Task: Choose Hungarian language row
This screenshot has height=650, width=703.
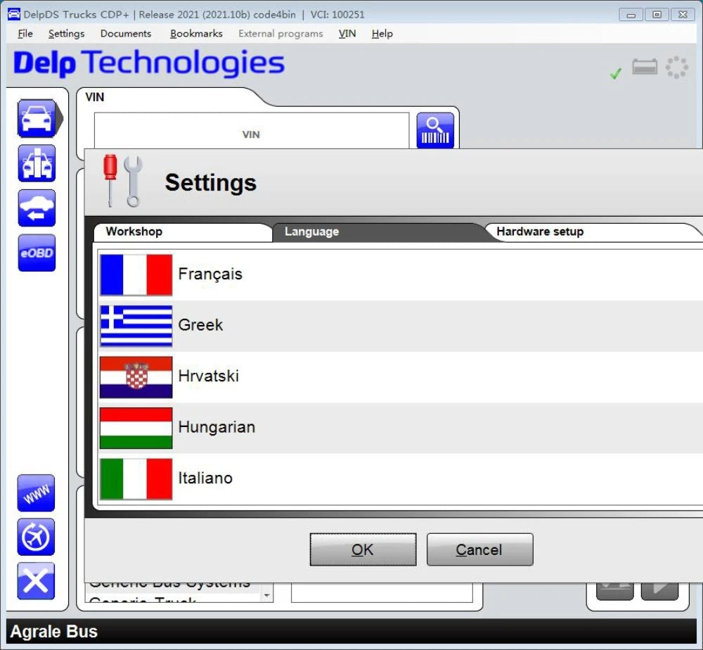Action: [401, 428]
